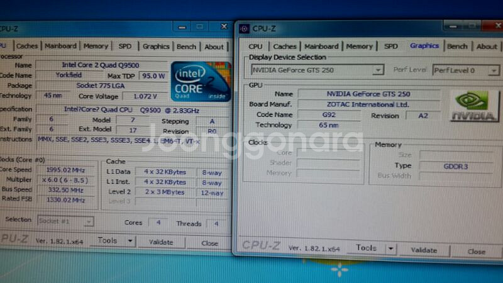Image resolution: width=503 pixels, height=283 pixels.
Task: Click the Q9500 @ 2.83GHz specification field
Action: (x=132, y=110)
